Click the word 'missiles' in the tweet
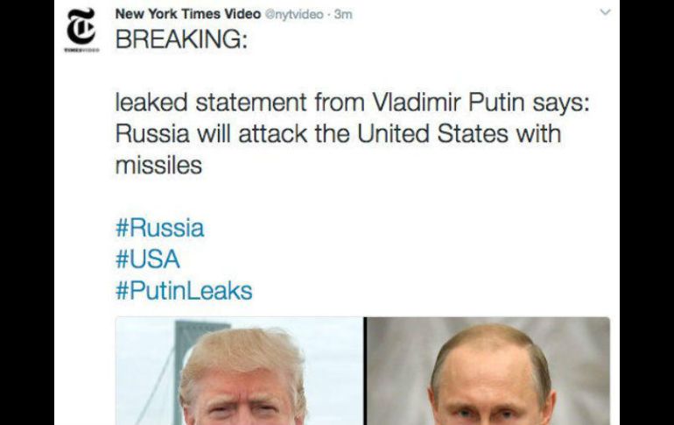The height and width of the screenshot is (425, 674). 158,165
